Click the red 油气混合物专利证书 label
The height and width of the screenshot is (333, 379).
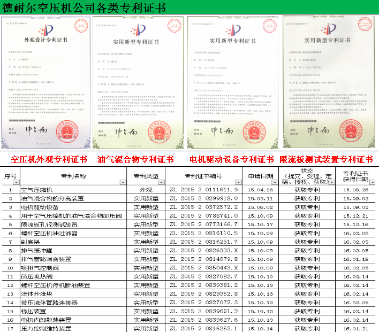point(135,160)
